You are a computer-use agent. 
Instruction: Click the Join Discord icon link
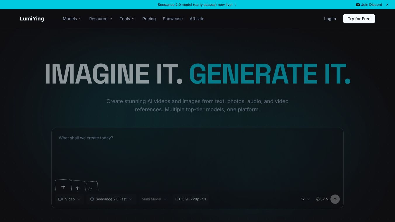coord(369,5)
